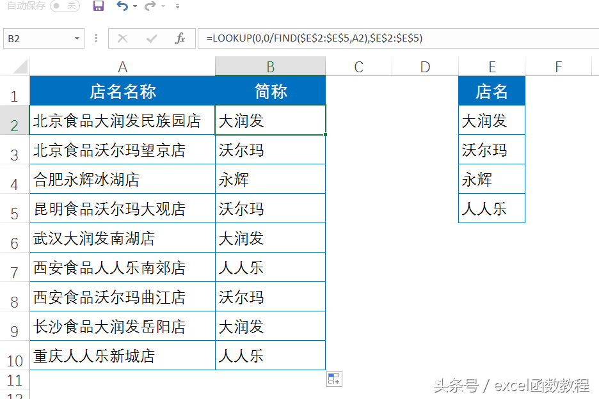Select column E header
The height and width of the screenshot is (399, 599).
(492, 66)
